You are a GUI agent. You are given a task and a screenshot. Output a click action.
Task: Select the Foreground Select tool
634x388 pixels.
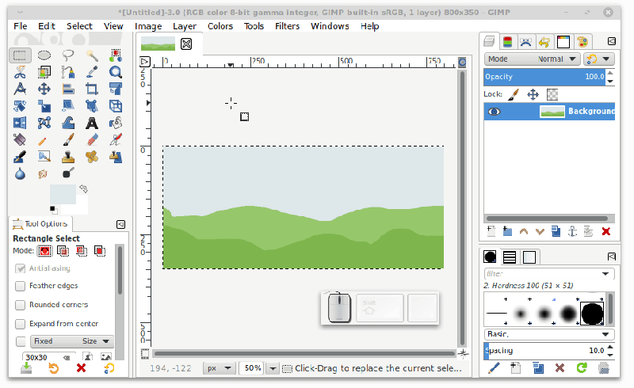[x=44, y=72]
